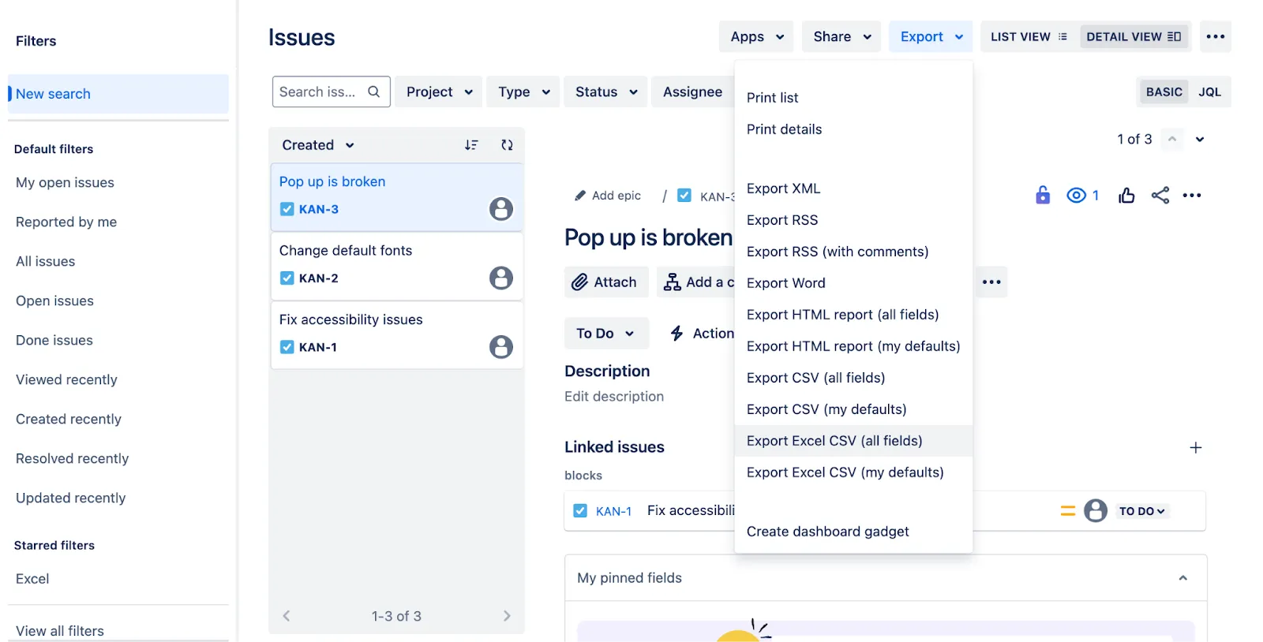Switch to JQL search mode
The image size is (1263, 642).
(1209, 91)
